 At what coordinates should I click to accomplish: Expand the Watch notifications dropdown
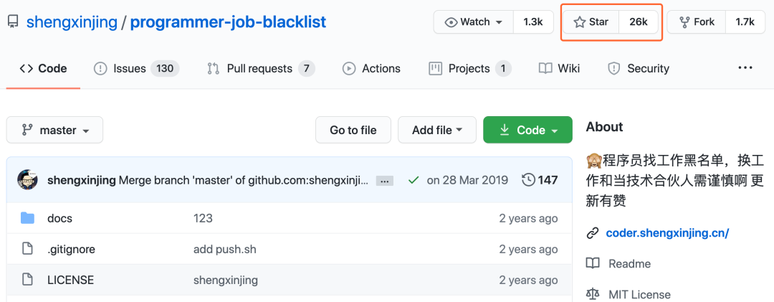474,22
